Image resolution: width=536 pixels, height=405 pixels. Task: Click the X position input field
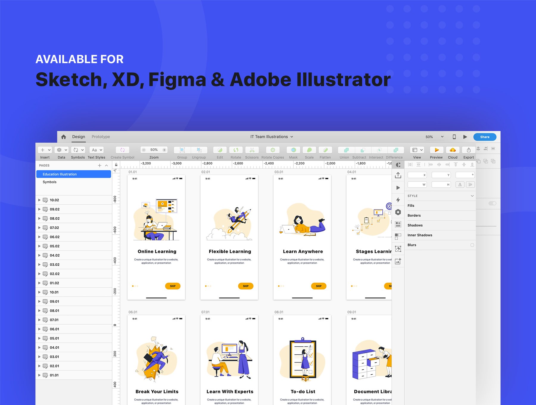(417, 175)
